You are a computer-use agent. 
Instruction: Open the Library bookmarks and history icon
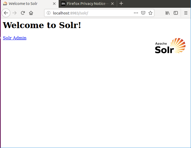[167, 13]
